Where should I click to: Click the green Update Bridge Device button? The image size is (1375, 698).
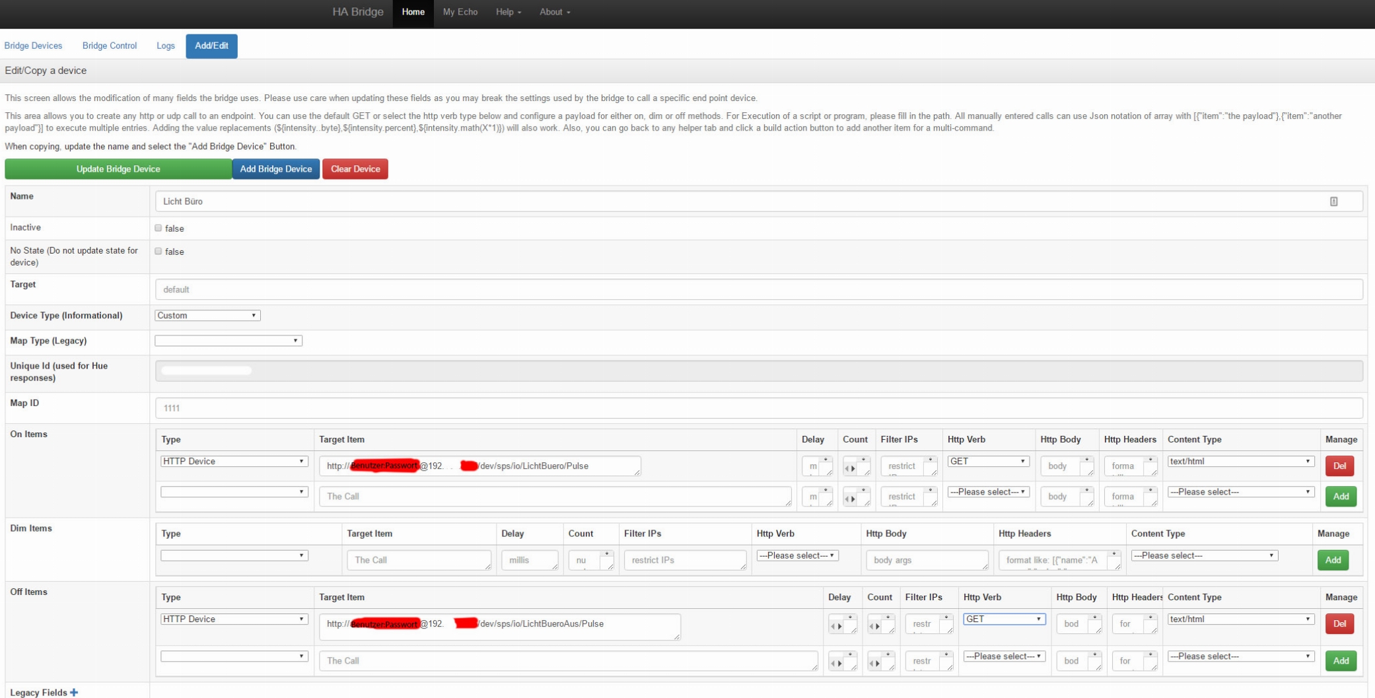pyautogui.click(x=118, y=169)
